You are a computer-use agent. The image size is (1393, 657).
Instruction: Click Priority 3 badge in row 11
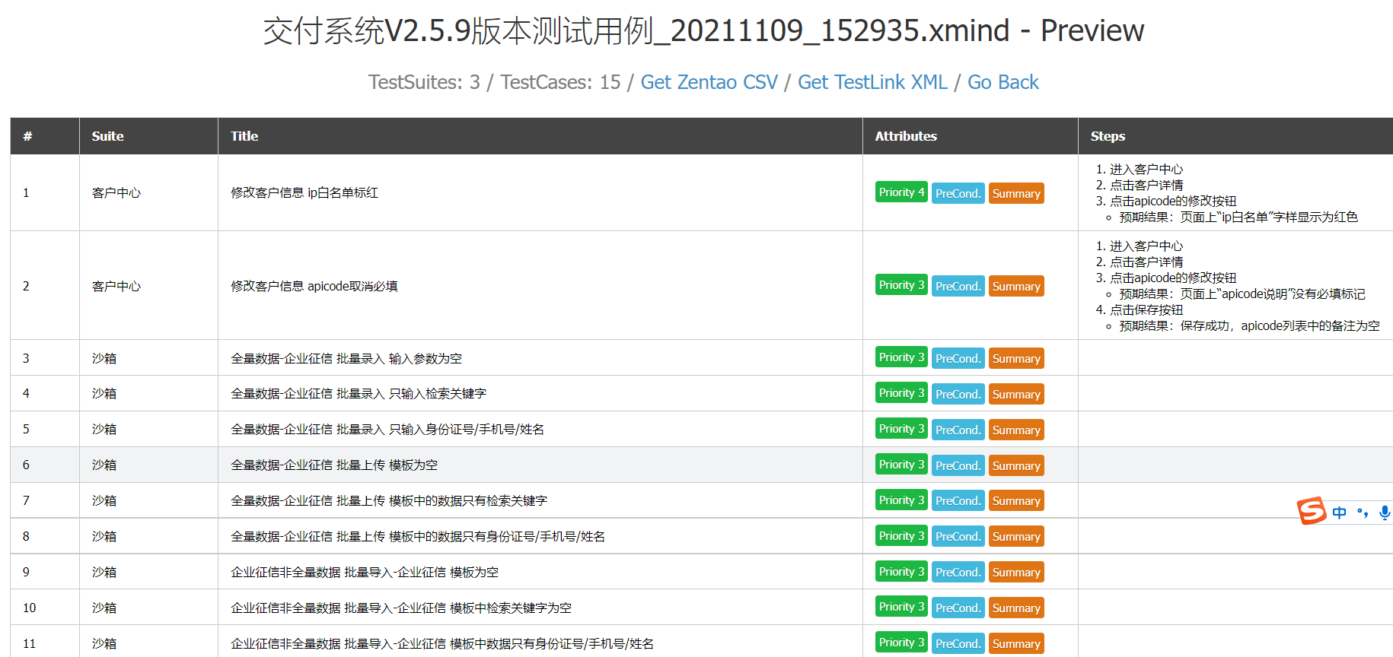pos(901,643)
